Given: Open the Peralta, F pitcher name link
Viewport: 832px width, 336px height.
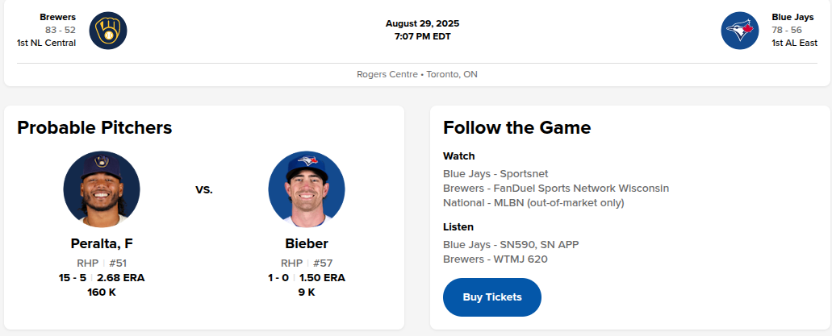Looking at the screenshot, I should point(102,243).
